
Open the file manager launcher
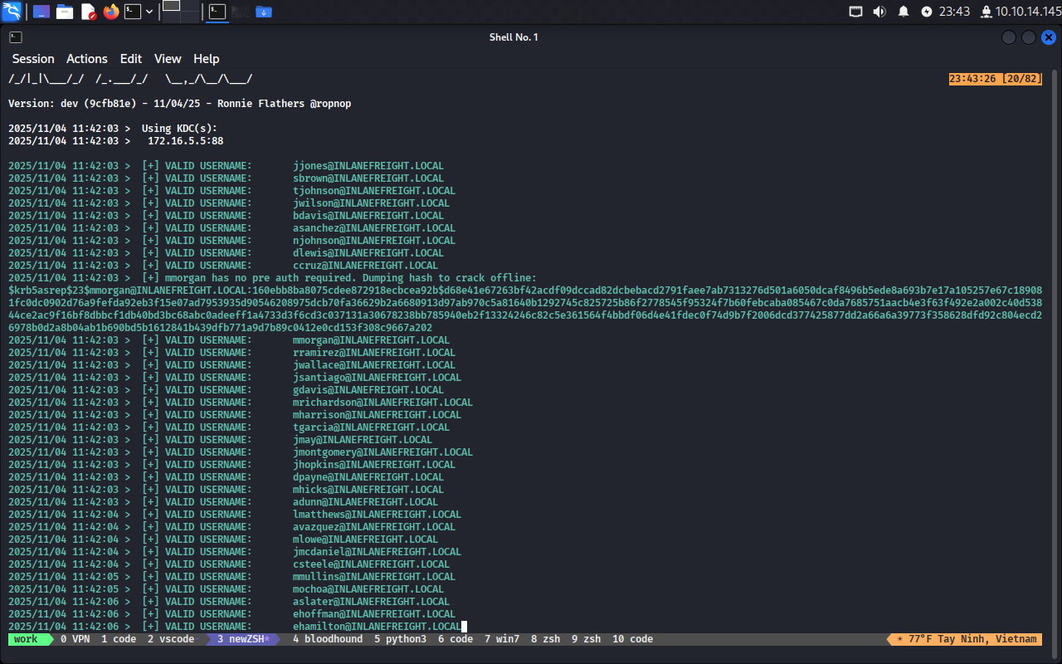(65, 12)
